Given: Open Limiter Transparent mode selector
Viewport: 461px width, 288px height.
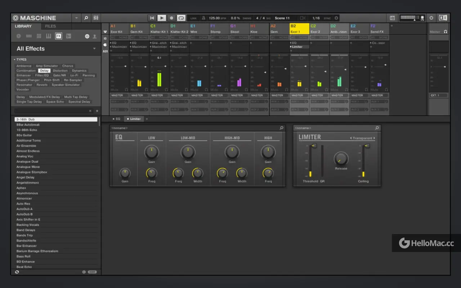Looking at the screenshot, I should tap(363, 138).
